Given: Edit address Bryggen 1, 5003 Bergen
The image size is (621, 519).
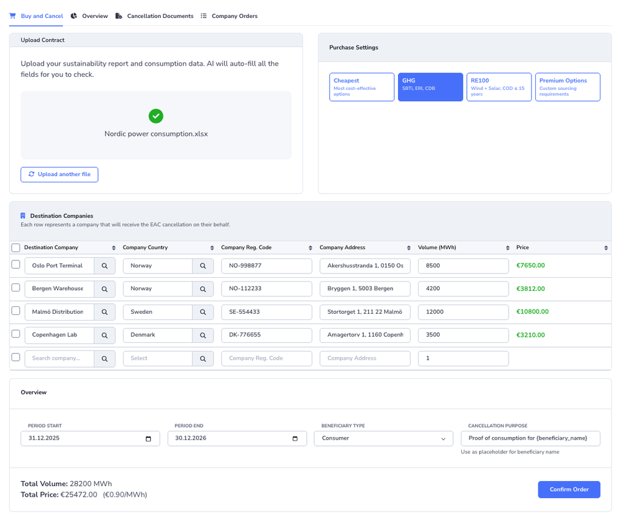Looking at the screenshot, I should point(365,289).
